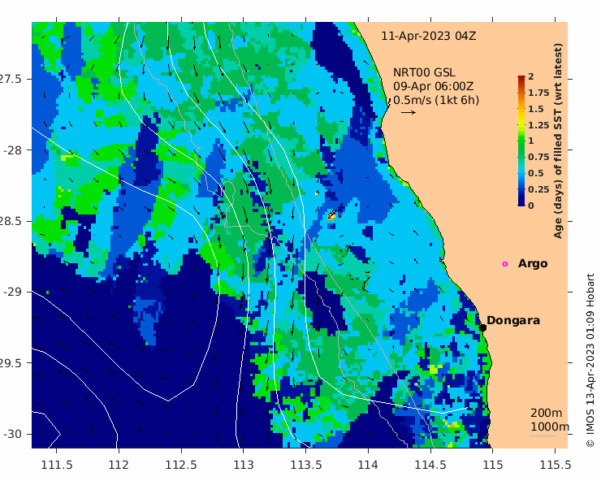This screenshot has width=601, height=481.
Task: Click the colorbar tick label '1.25'
Action: pyautogui.click(x=538, y=125)
